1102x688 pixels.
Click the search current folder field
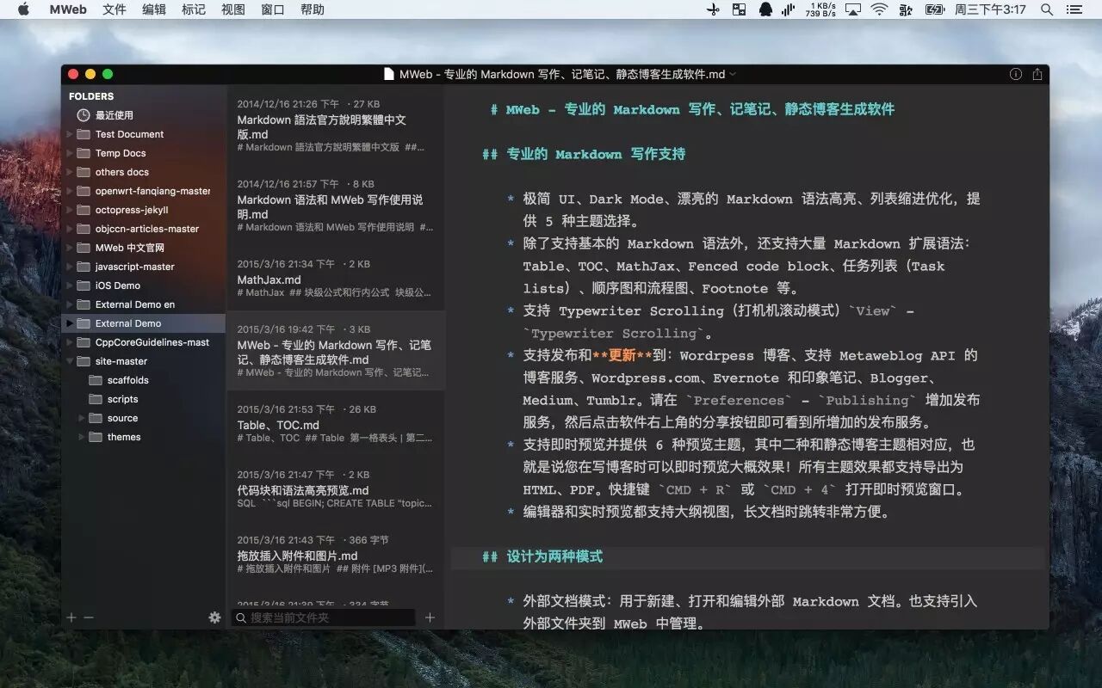click(x=324, y=617)
